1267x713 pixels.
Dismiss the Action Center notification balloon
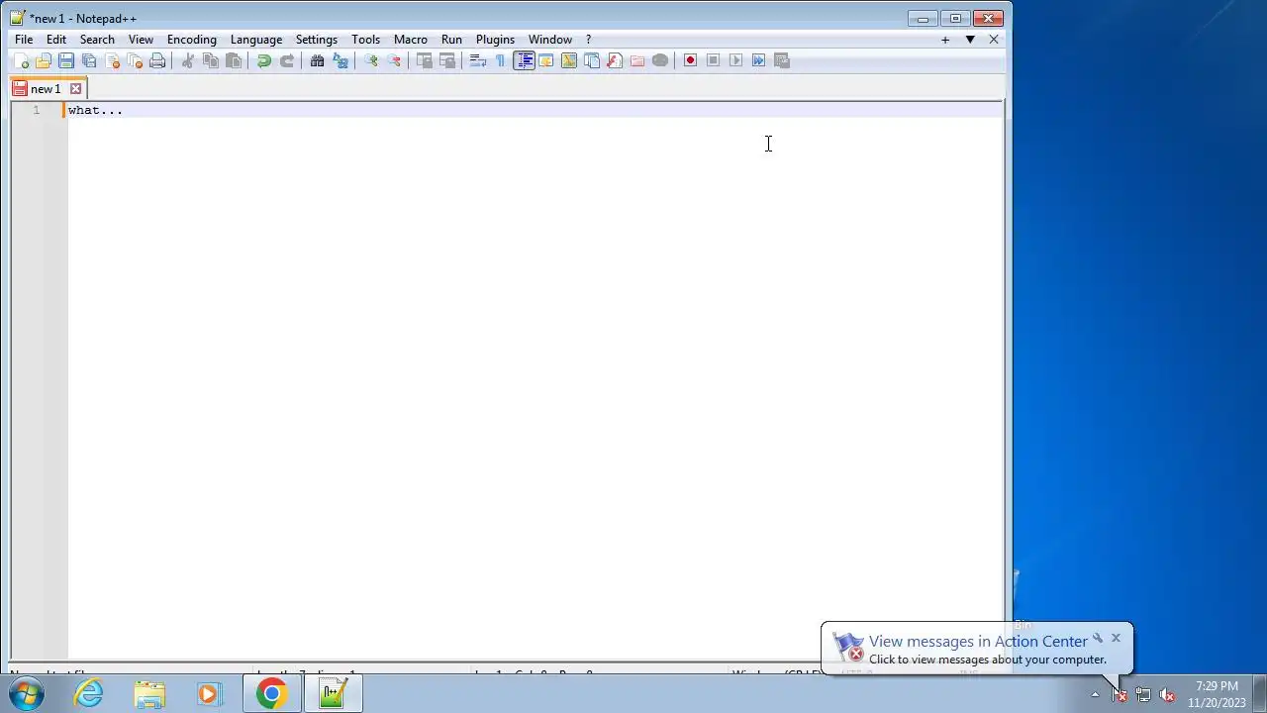tap(1116, 638)
